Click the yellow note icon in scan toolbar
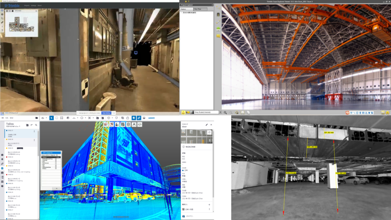This screenshot has width=391, height=220. [218, 36]
